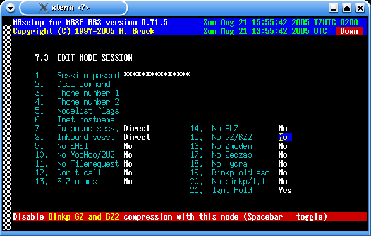Minimize the xterm window

333,8
